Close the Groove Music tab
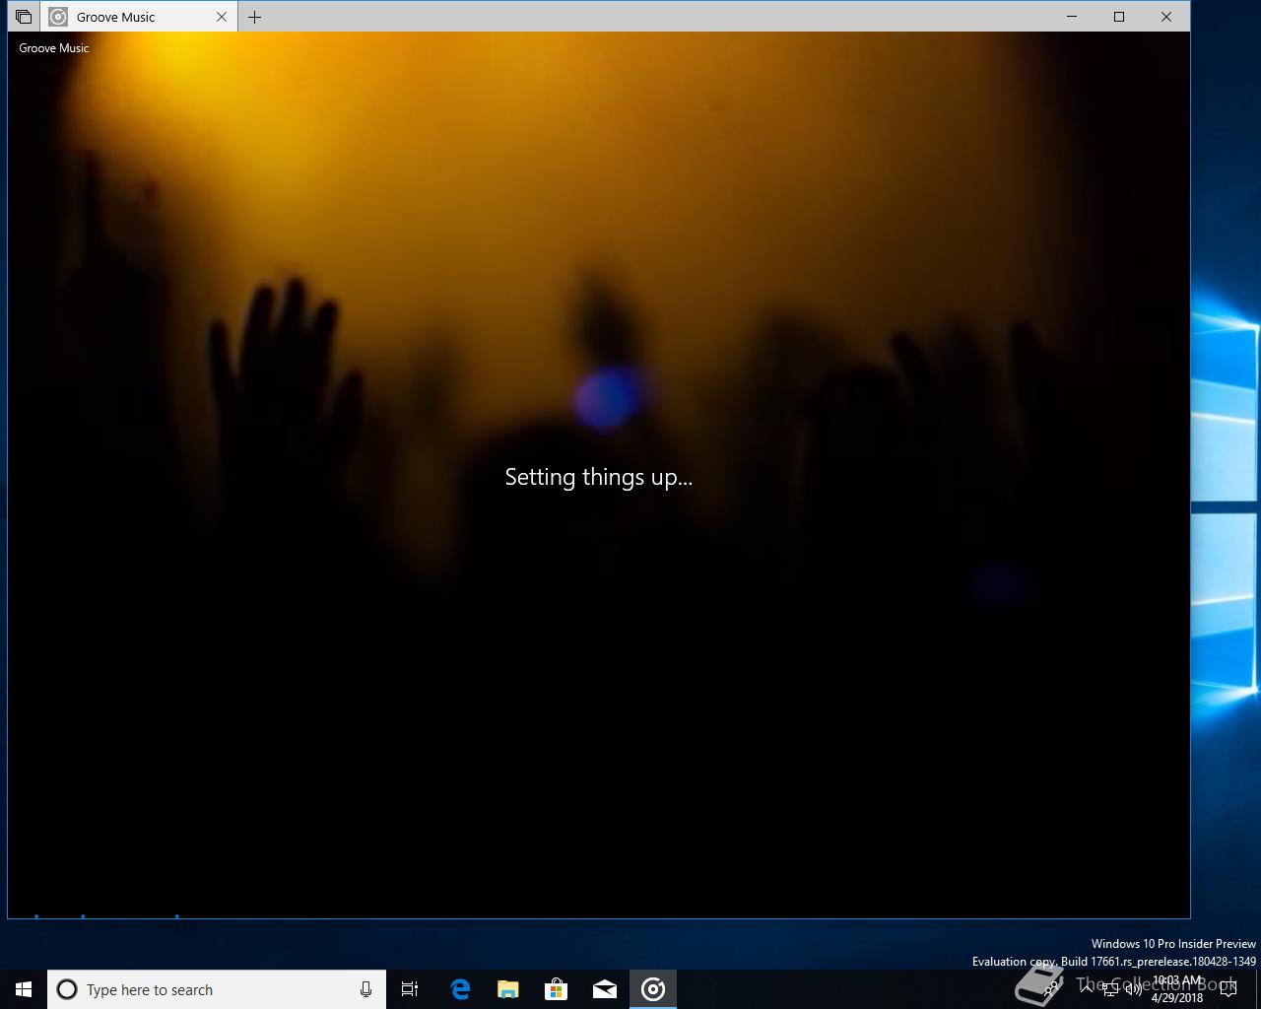The width and height of the screenshot is (1261, 1009). tap(222, 17)
